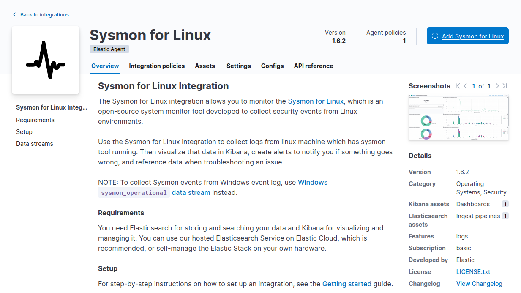Open the Assets tab
521x293 pixels.
point(205,66)
